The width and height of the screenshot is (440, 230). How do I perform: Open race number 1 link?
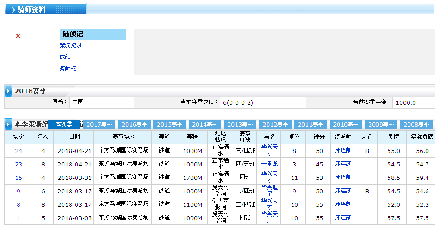click(x=19, y=218)
